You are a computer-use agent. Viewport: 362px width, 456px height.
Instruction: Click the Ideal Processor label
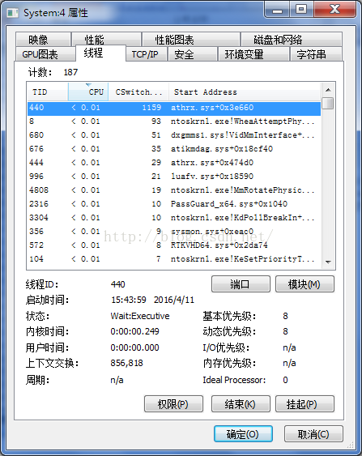(234, 380)
